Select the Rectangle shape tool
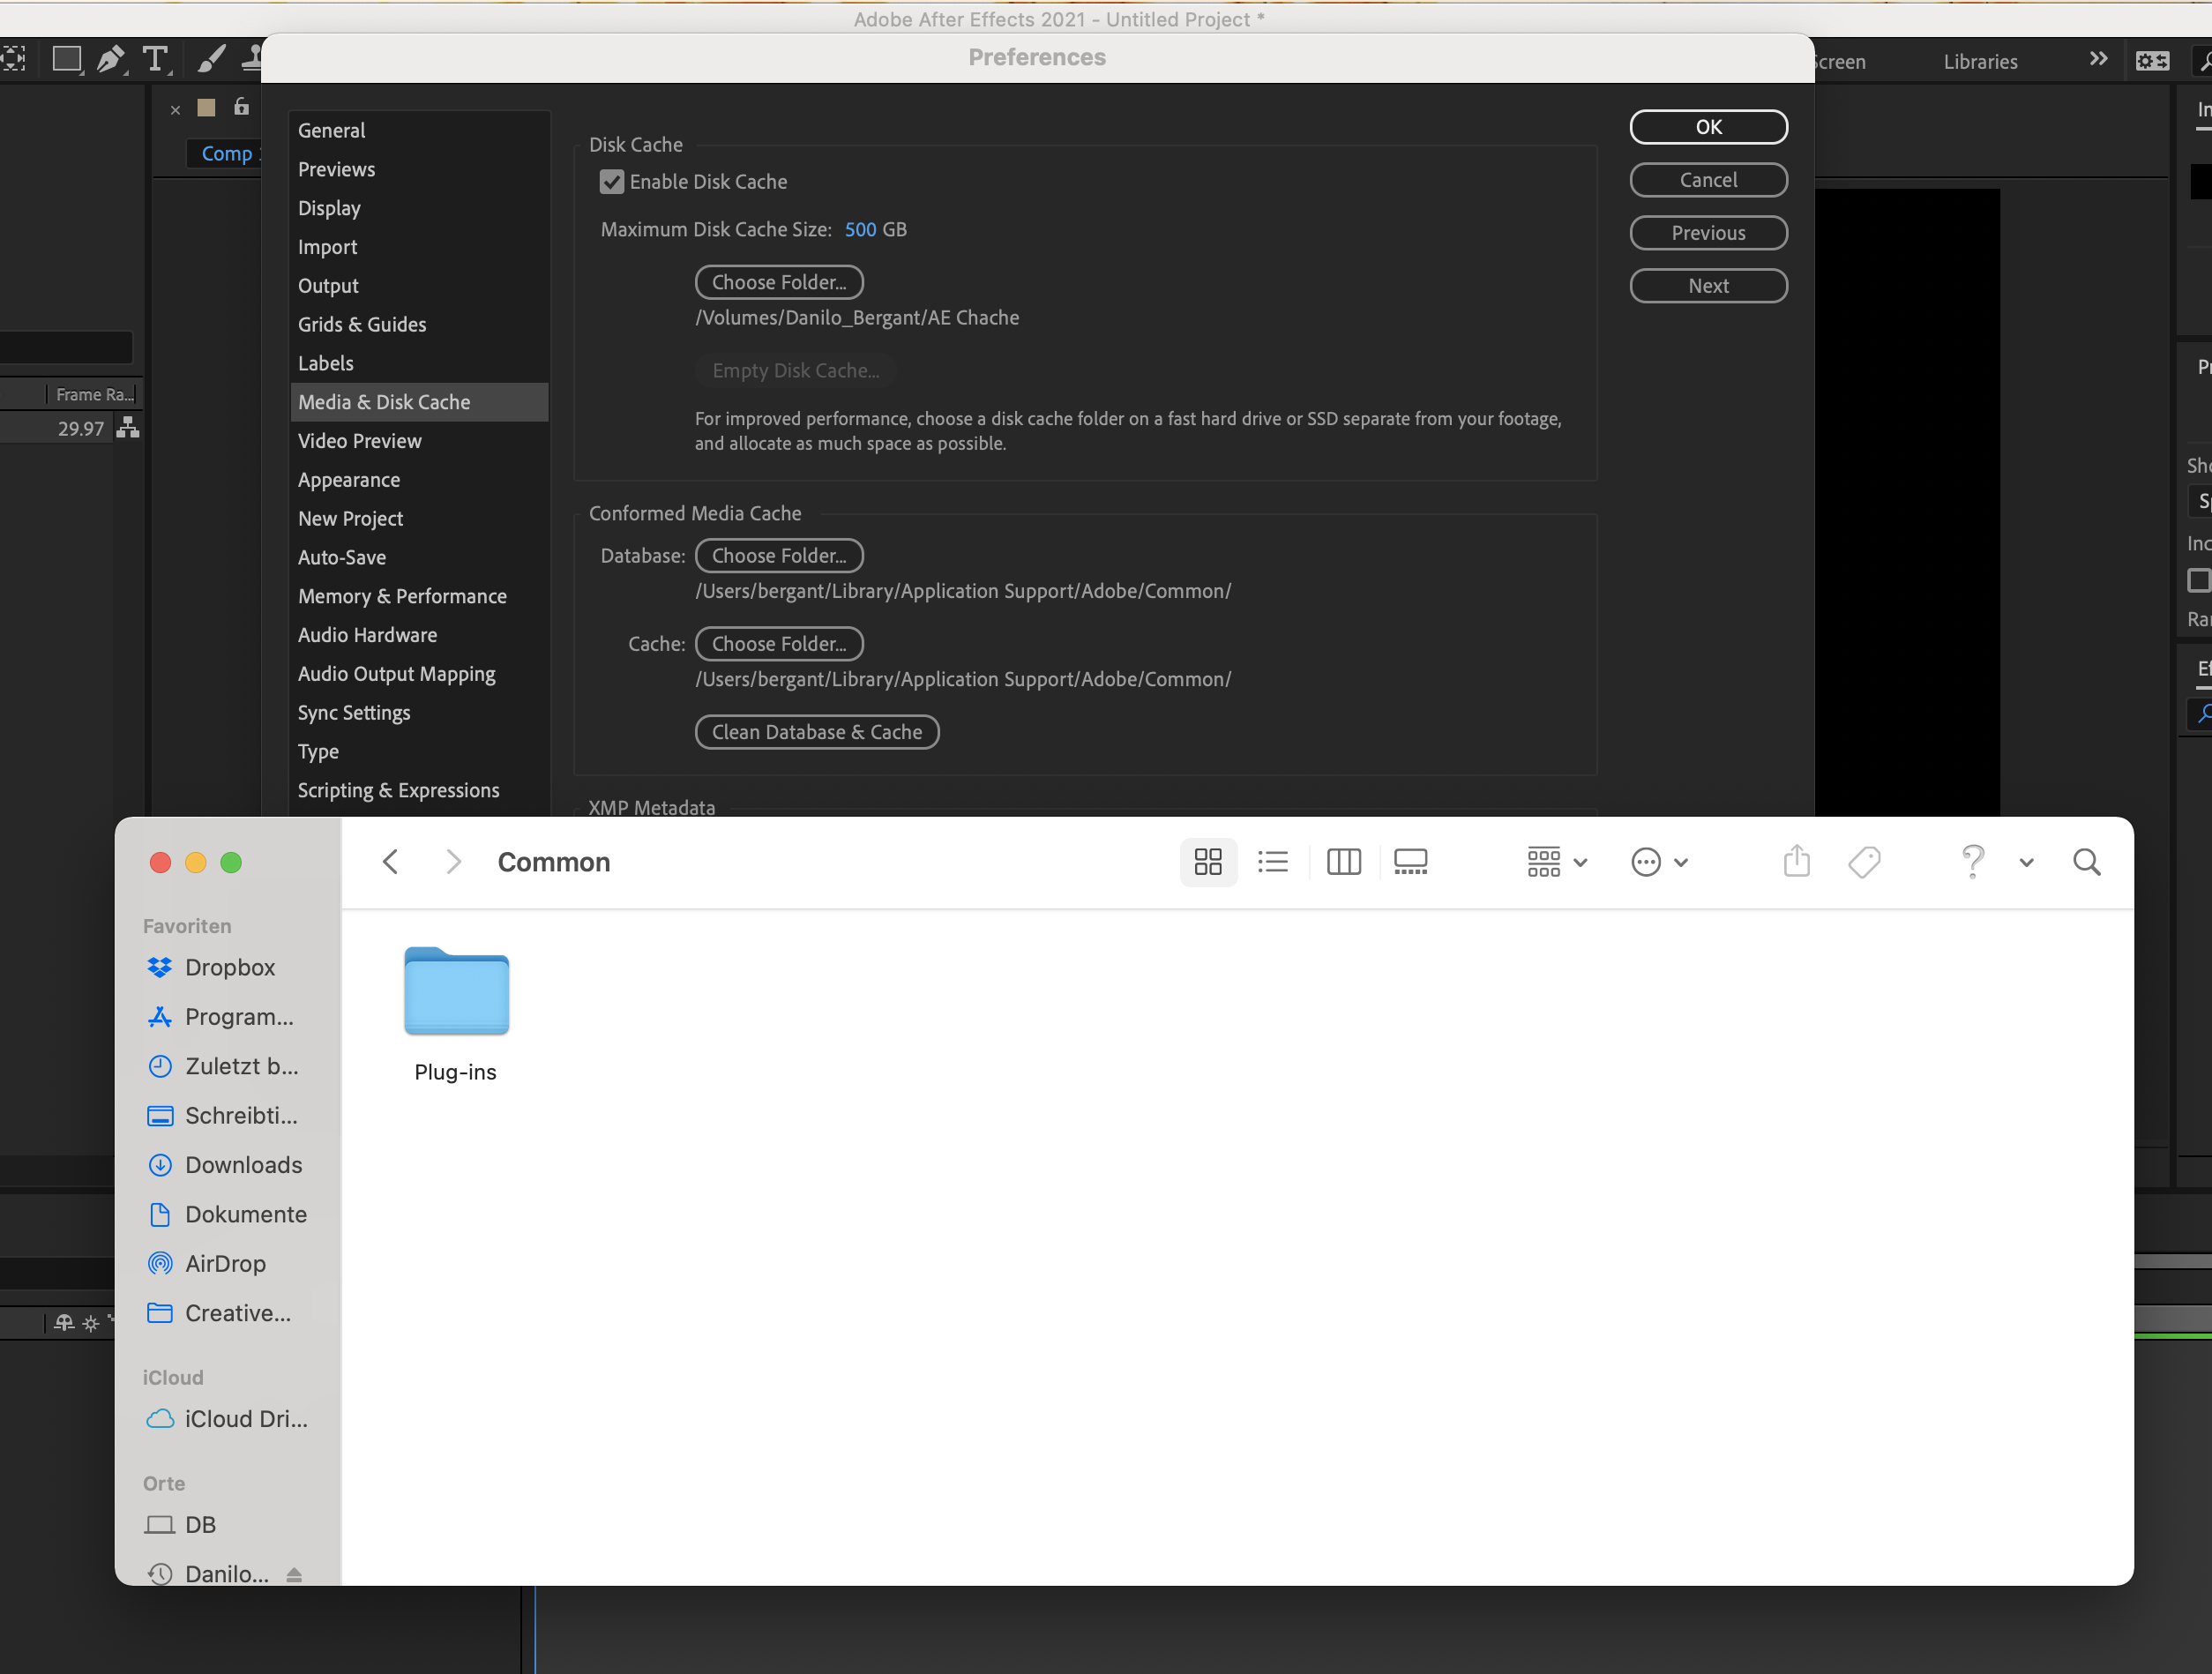The height and width of the screenshot is (1674, 2212). tap(66, 59)
